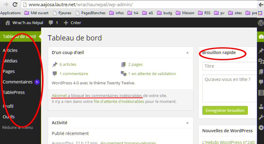Collapse the Activité widget

pyautogui.click(x=188, y=123)
